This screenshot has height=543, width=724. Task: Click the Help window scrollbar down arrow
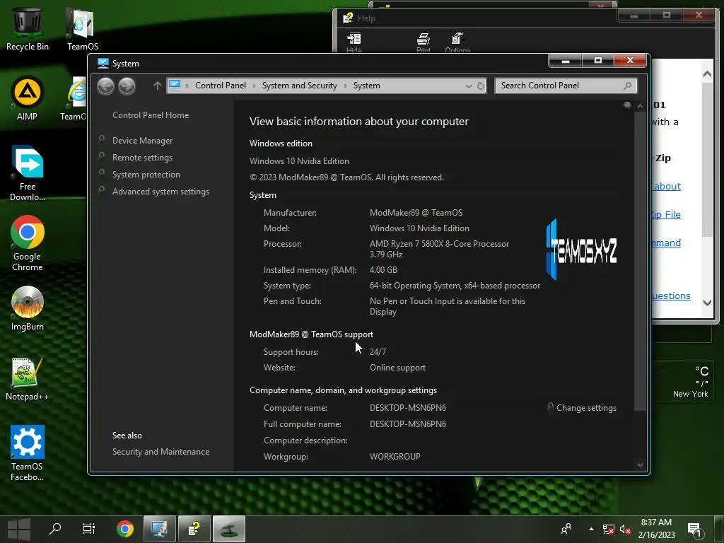point(707,303)
